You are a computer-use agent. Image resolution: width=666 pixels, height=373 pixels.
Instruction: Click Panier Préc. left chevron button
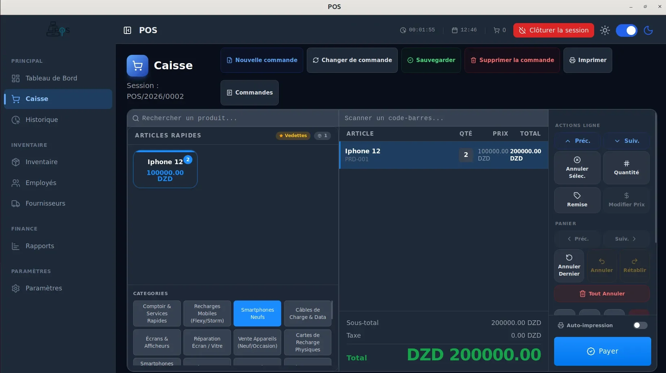[x=578, y=239]
